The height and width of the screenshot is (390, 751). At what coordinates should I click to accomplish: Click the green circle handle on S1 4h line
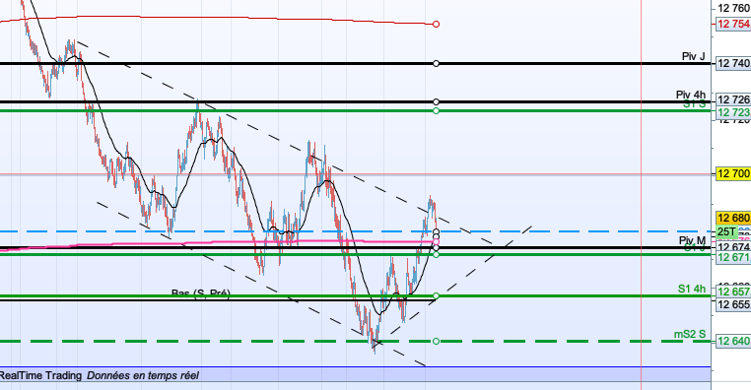coord(436,295)
